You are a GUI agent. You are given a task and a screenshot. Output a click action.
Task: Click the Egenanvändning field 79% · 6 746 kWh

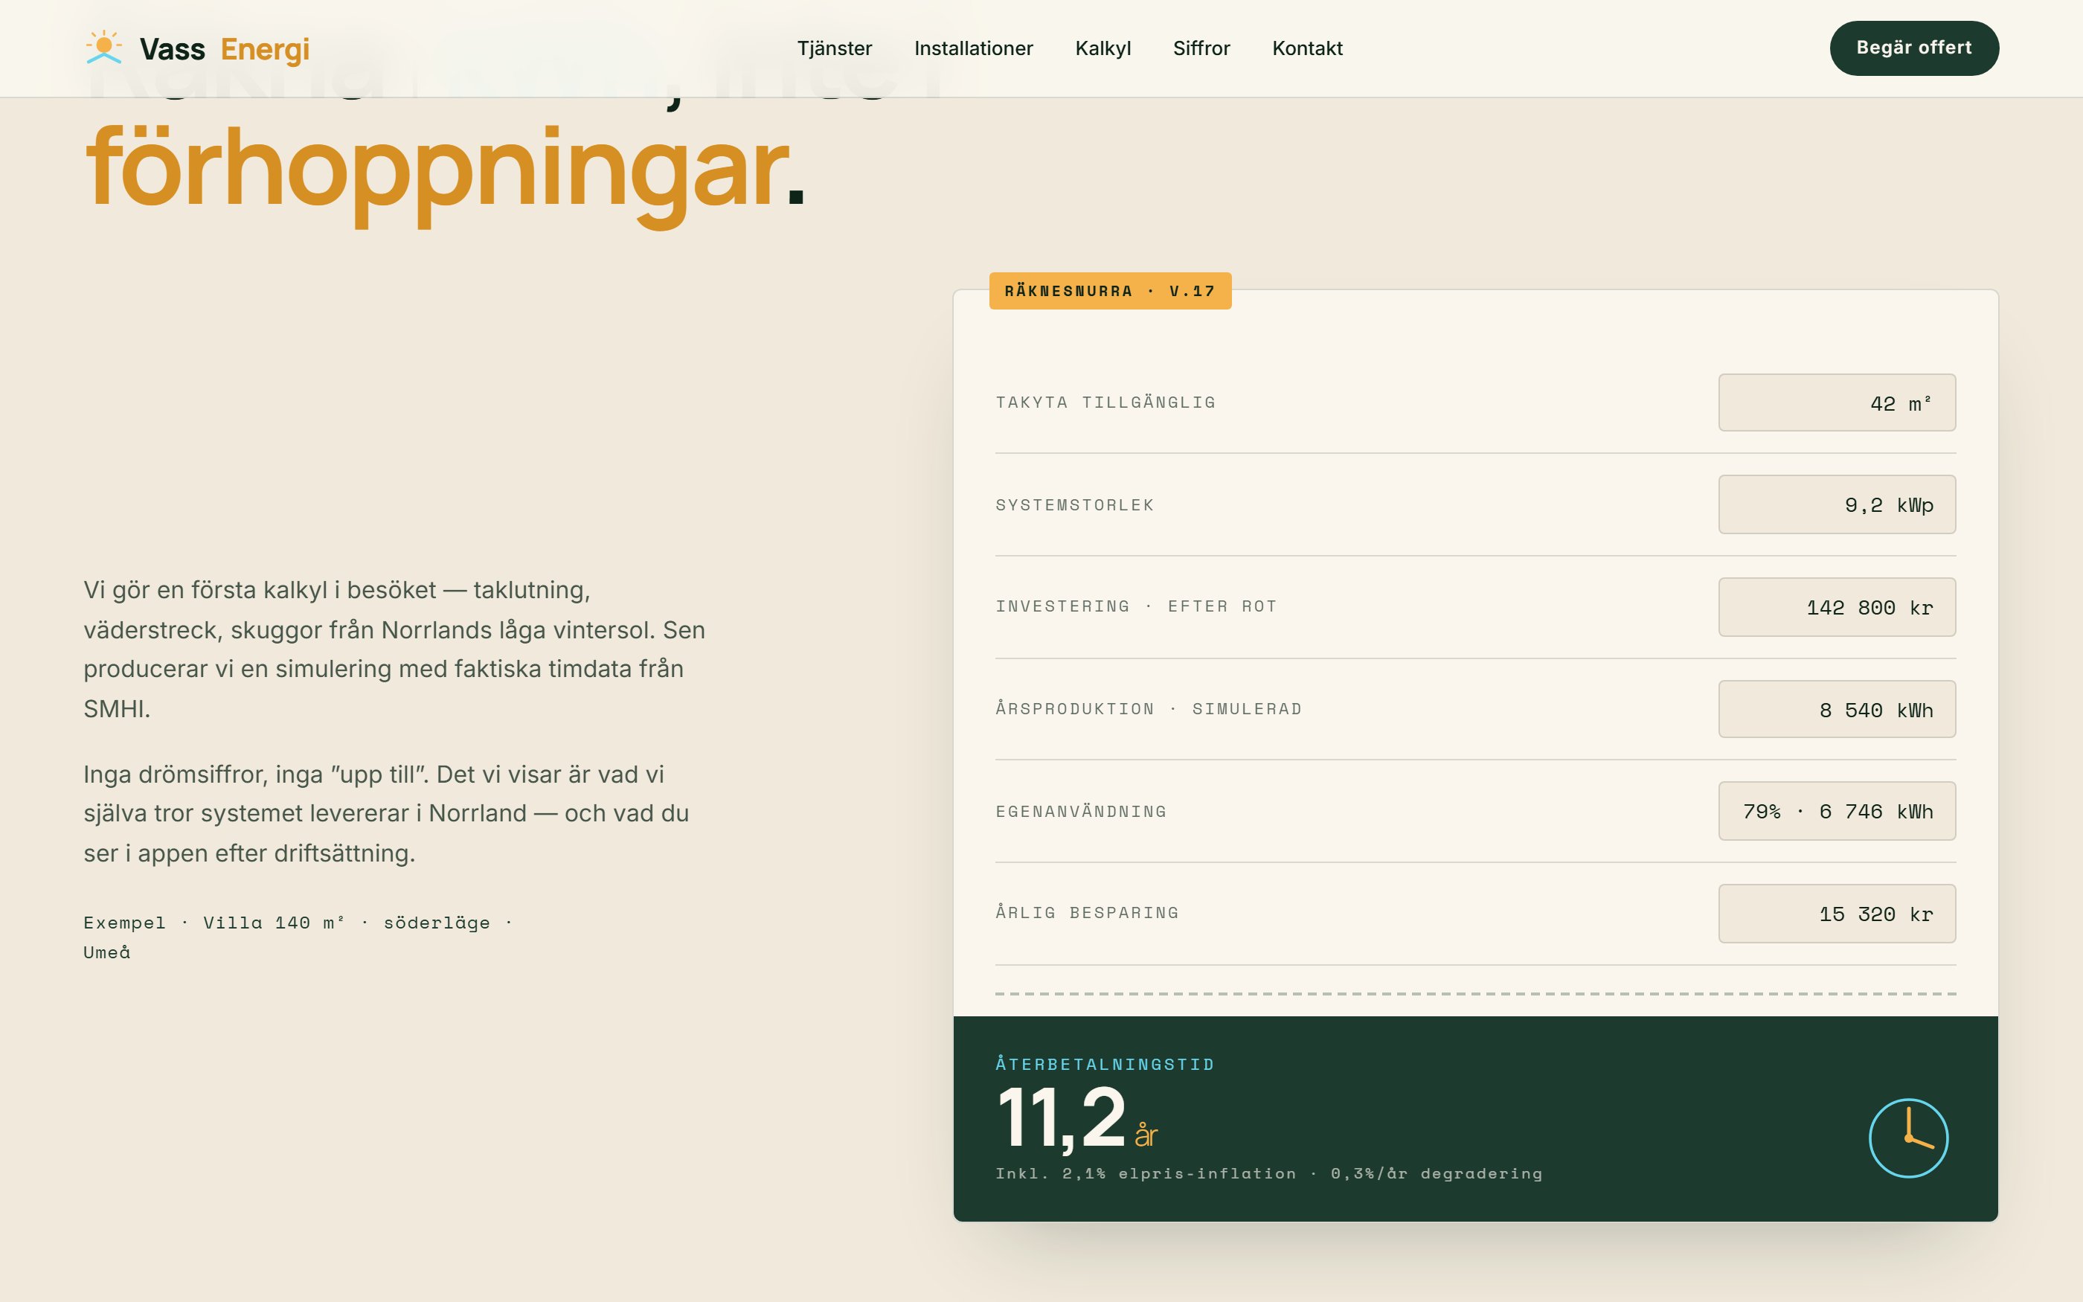coord(1837,811)
